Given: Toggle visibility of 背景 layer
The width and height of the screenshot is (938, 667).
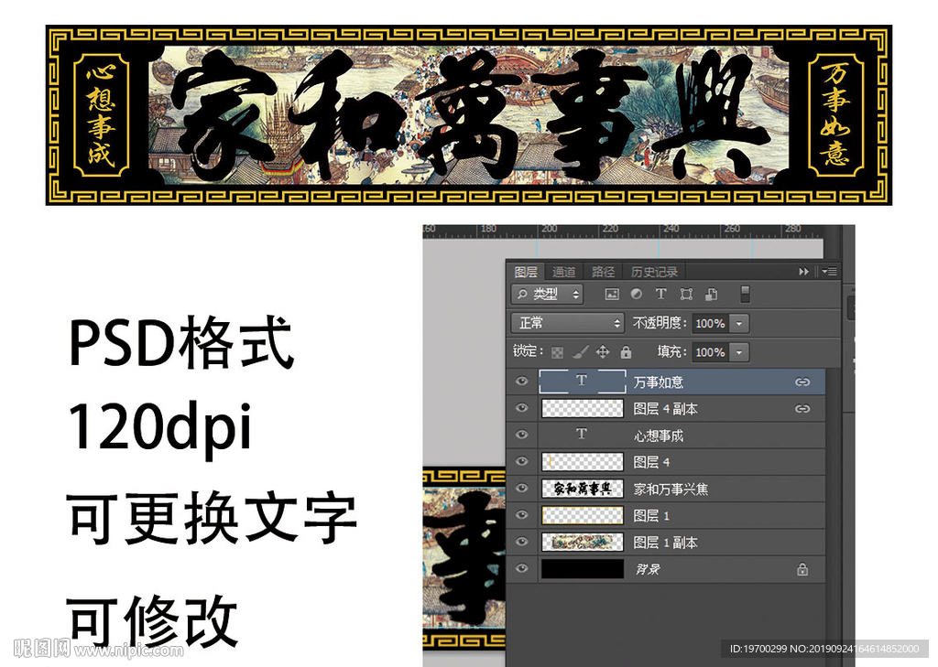Looking at the screenshot, I should tap(521, 568).
